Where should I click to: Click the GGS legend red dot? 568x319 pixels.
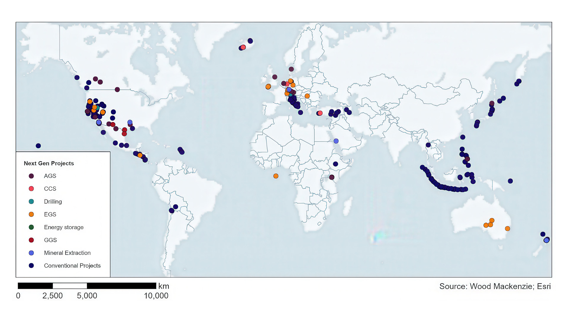pyautogui.click(x=31, y=240)
